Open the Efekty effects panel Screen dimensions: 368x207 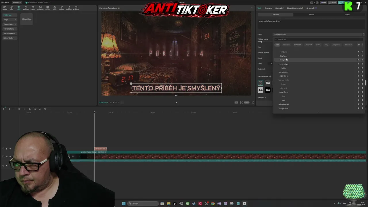[33, 8]
